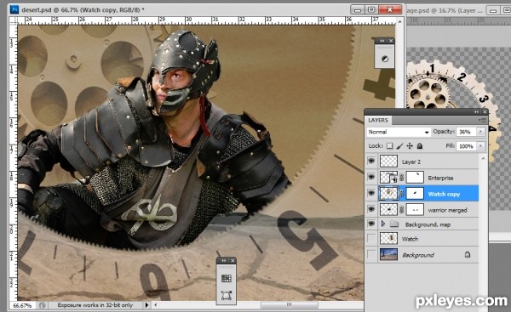Click the circle icon in the top-right floating panel
Screen dimensions: 511x312
[x=385, y=59]
